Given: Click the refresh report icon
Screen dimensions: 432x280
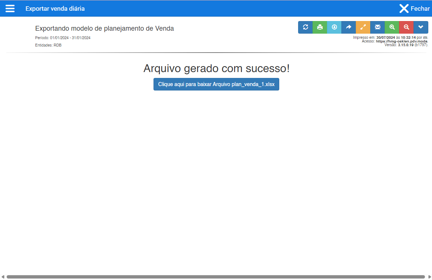Looking at the screenshot, I should pyautogui.click(x=306, y=27).
